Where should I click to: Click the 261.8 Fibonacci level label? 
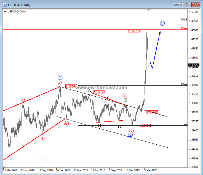[184, 20]
